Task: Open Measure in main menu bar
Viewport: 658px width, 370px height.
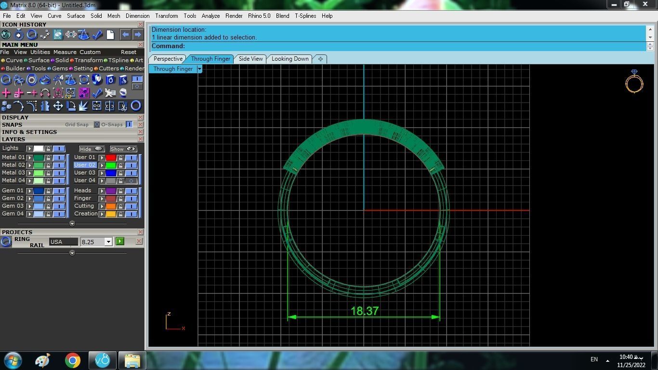Action: pos(65,52)
